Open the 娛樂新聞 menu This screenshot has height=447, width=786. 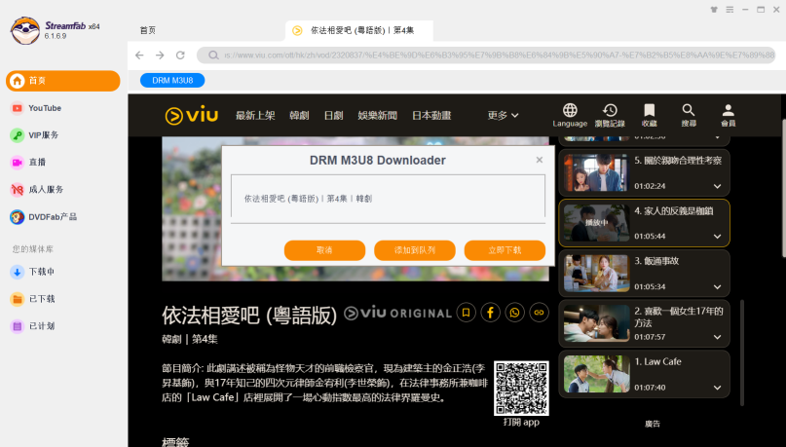(378, 116)
